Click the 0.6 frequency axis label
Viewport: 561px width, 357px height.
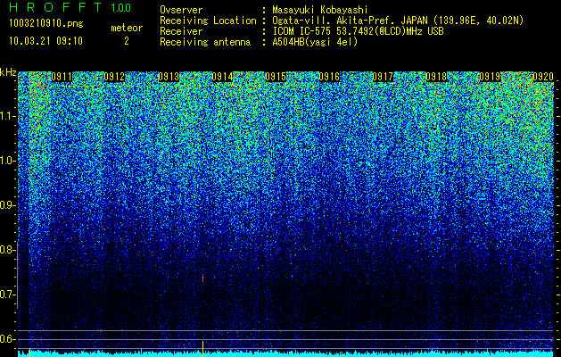click(7, 339)
